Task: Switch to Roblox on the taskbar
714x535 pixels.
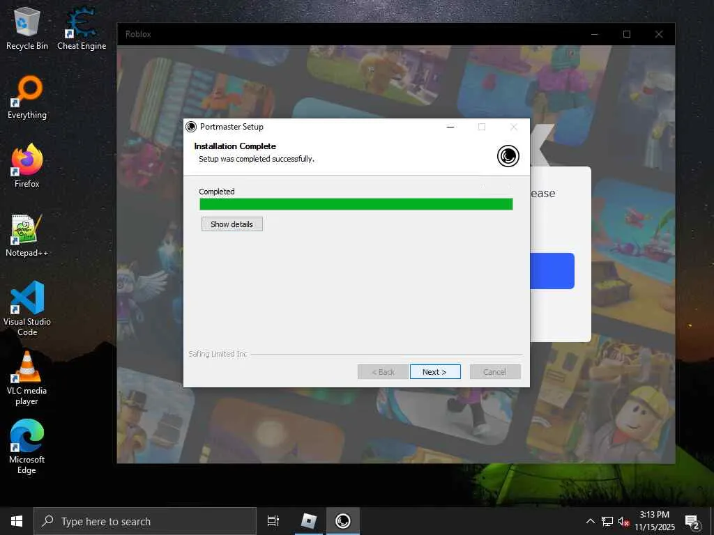Action: [x=309, y=521]
